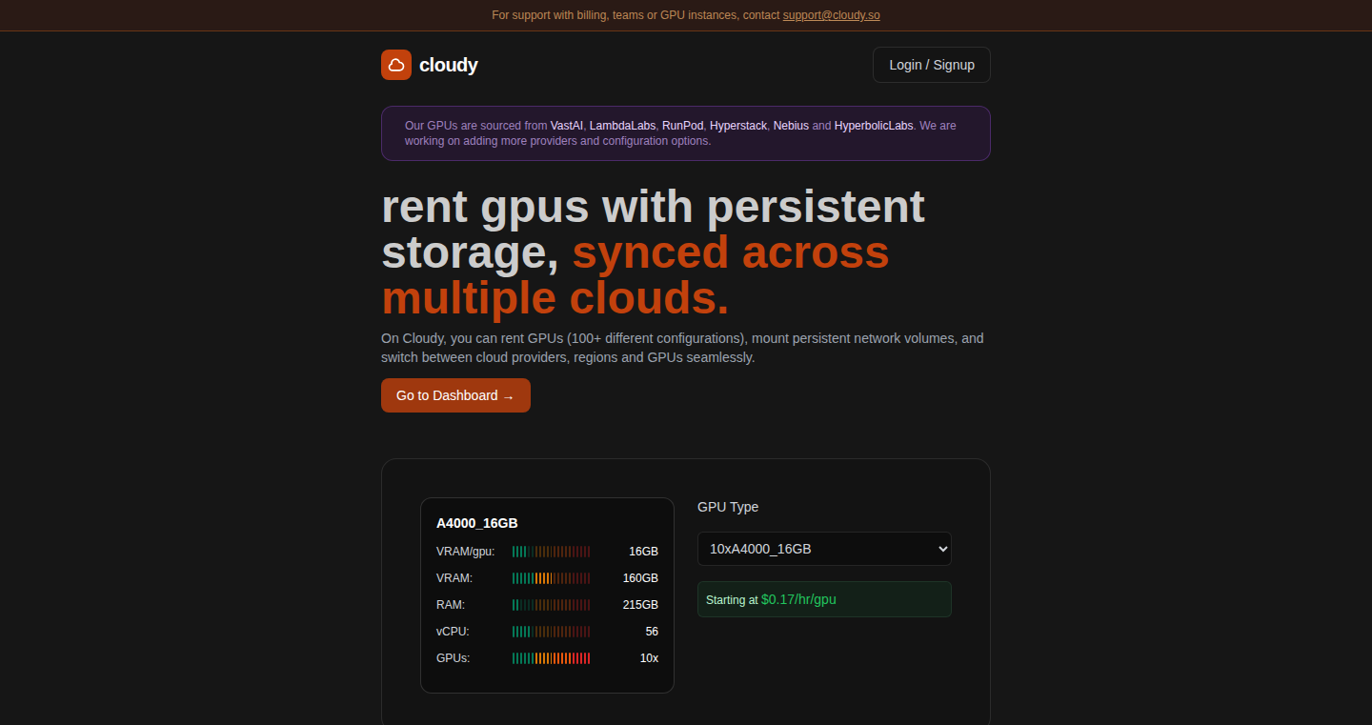Click the vCPU bar meter
The width and height of the screenshot is (1372, 725).
pos(552,632)
